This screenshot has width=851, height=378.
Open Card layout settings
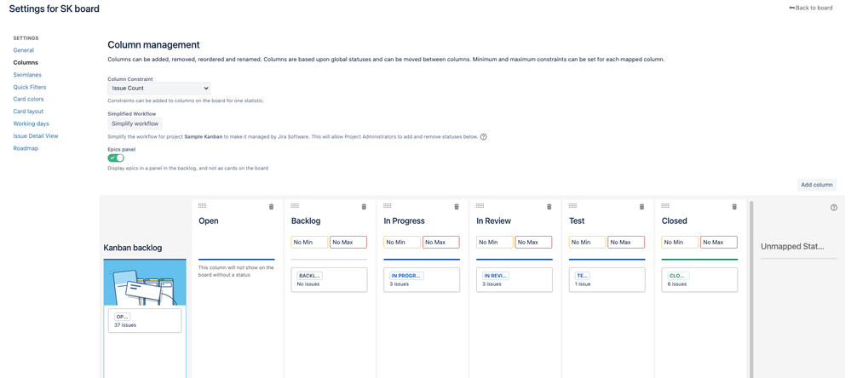tap(28, 112)
